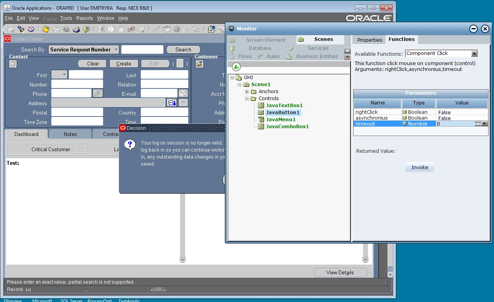This screenshot has width=494, height=302.
Task: Click the Contact Last name field
Action: click(165, 75)
